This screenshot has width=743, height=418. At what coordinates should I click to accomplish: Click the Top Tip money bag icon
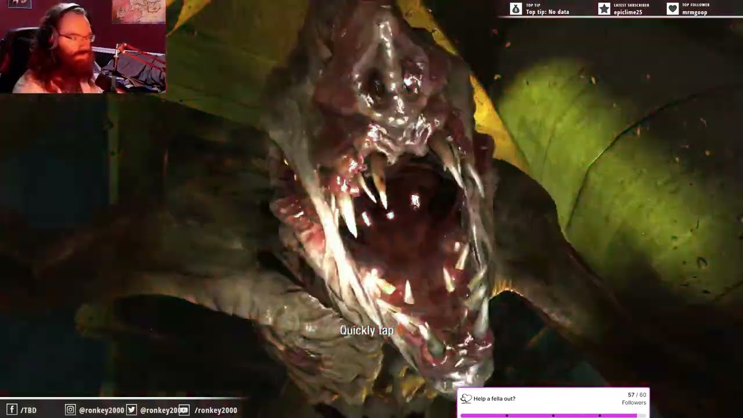click(516, 9)
